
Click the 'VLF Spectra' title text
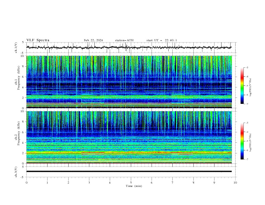(x=38, y=40)
